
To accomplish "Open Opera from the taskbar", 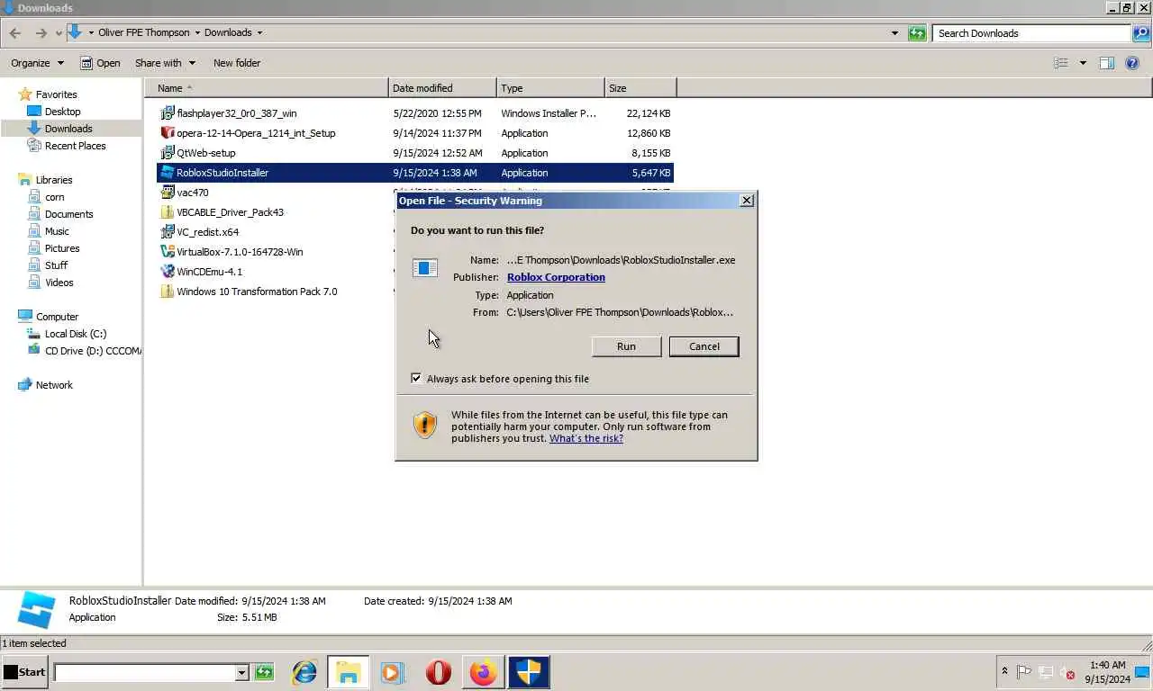I will pos(438,672).
